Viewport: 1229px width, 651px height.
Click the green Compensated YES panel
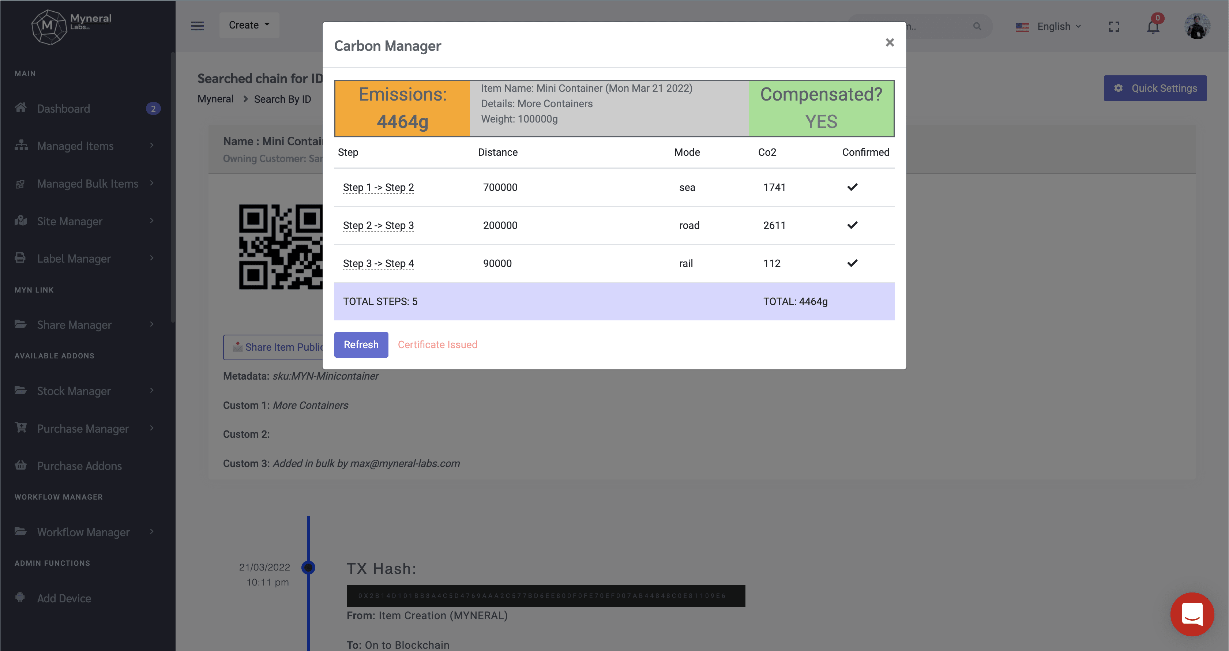(820, 108)
